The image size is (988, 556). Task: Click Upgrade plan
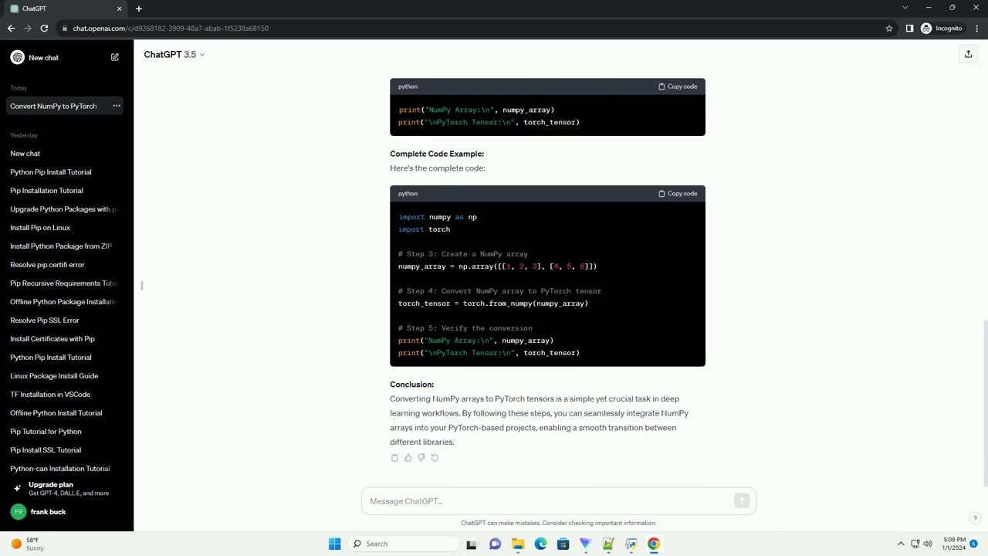click(66, 488)
